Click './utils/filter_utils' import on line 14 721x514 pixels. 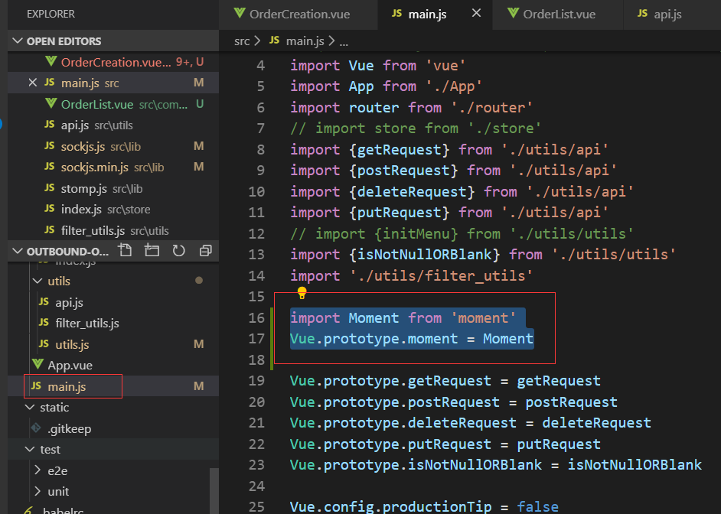(442, 275)
